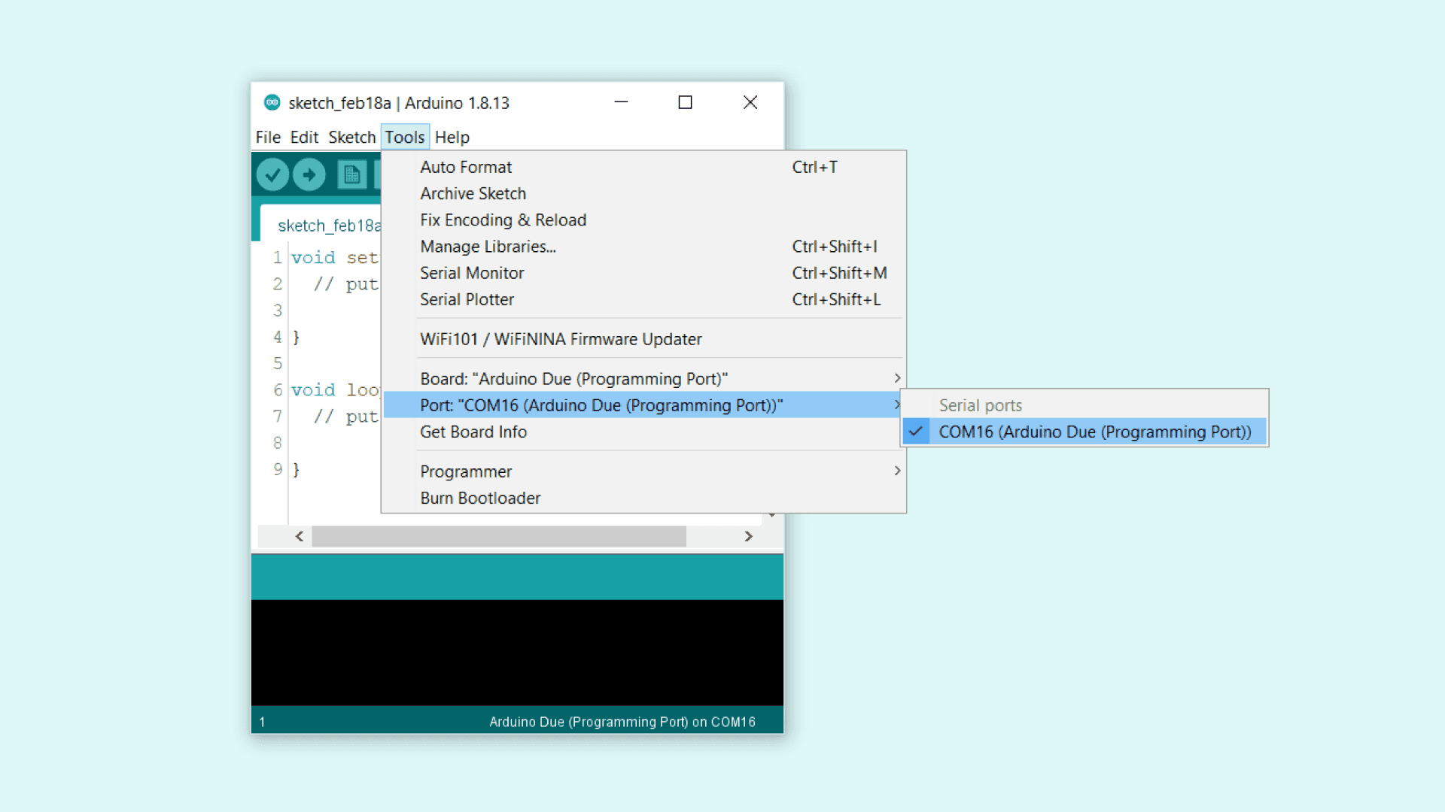Select the sketch_feb18a editor tab
This screenshot has height=812, width=1445.
pyautogui.click(x=328, y=226)
